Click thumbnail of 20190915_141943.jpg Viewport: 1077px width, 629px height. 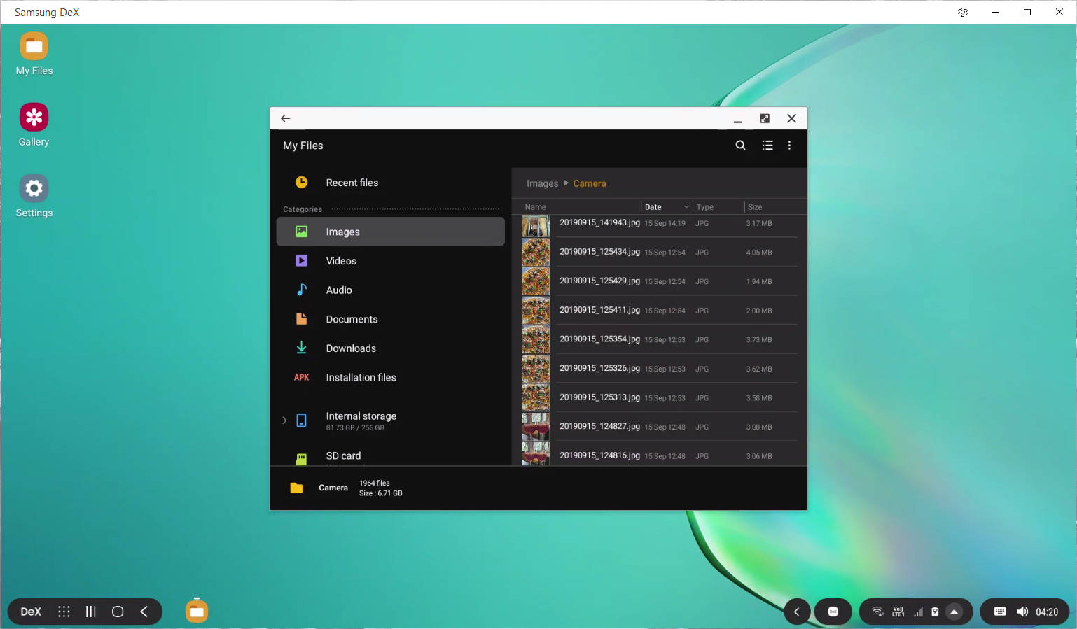536,226
